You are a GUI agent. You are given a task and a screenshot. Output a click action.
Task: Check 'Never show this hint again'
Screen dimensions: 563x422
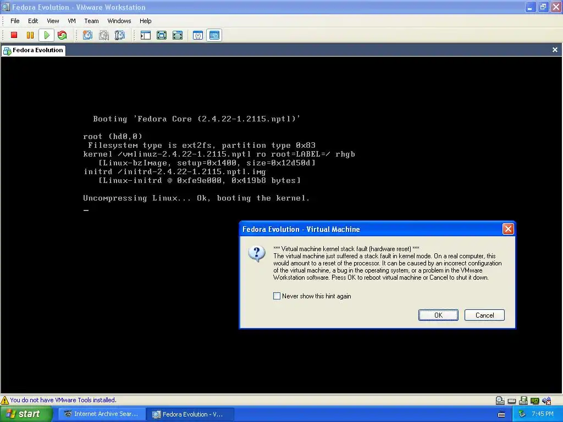277,296
